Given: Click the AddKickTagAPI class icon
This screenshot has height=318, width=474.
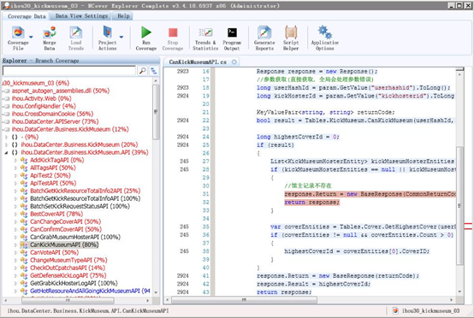Looking at the screenshot, I should click(x=24, y=160).
